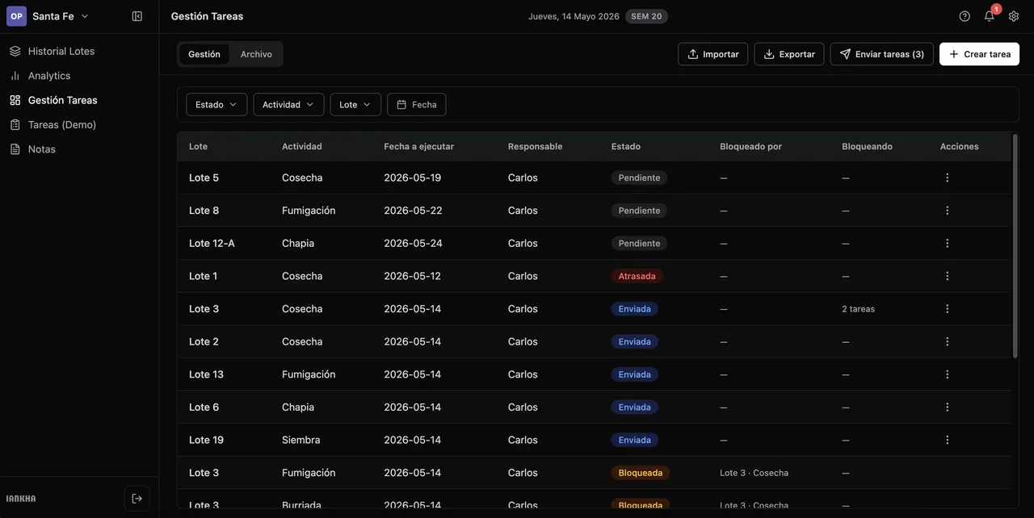The width and height of the screenshot is (1034, 518).
Task: Open three-dot actions for Lote 19 Siembra
Action: pyautogui.click(x=948, y=440)
